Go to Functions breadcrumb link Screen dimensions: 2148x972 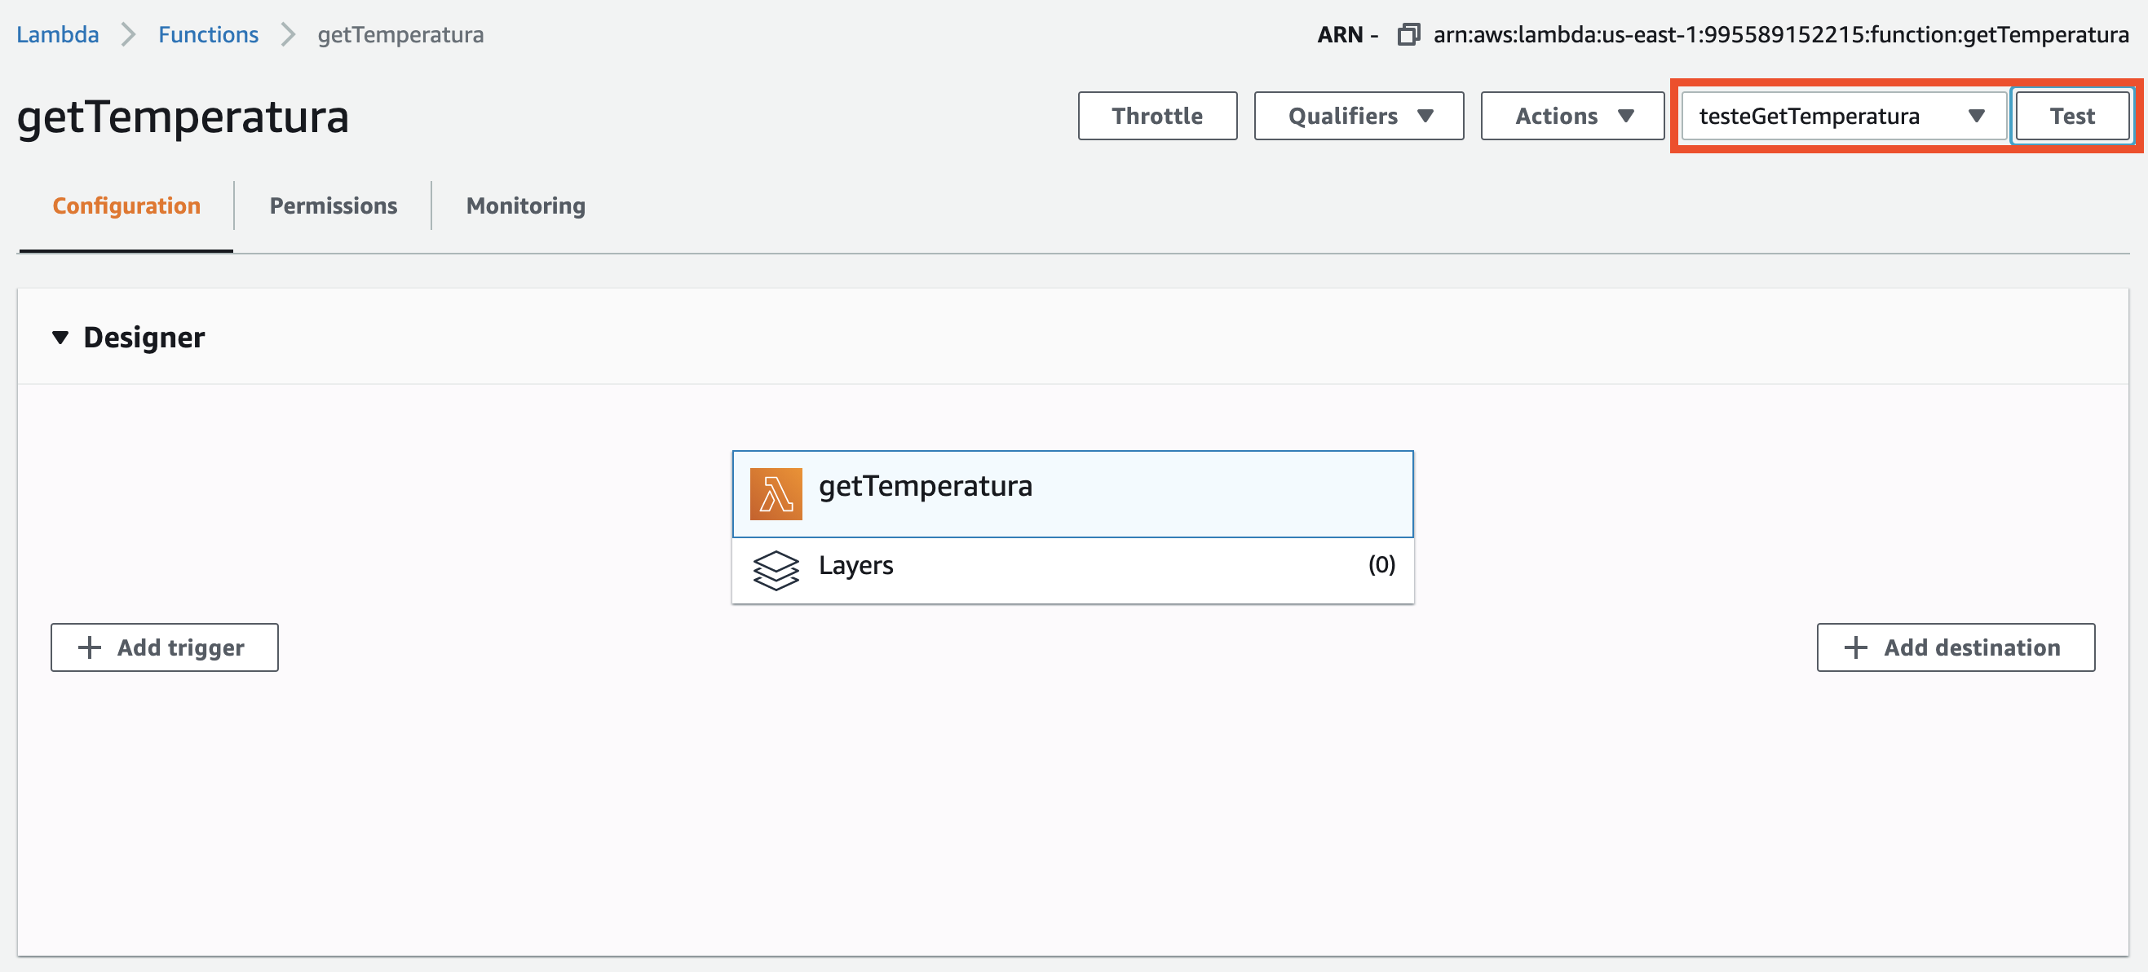209,35
